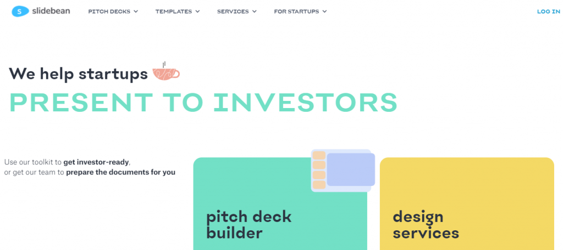Screen dimensions: 563x250
Task: Open the pitch deck builder card
Action: tap(280, 204)
